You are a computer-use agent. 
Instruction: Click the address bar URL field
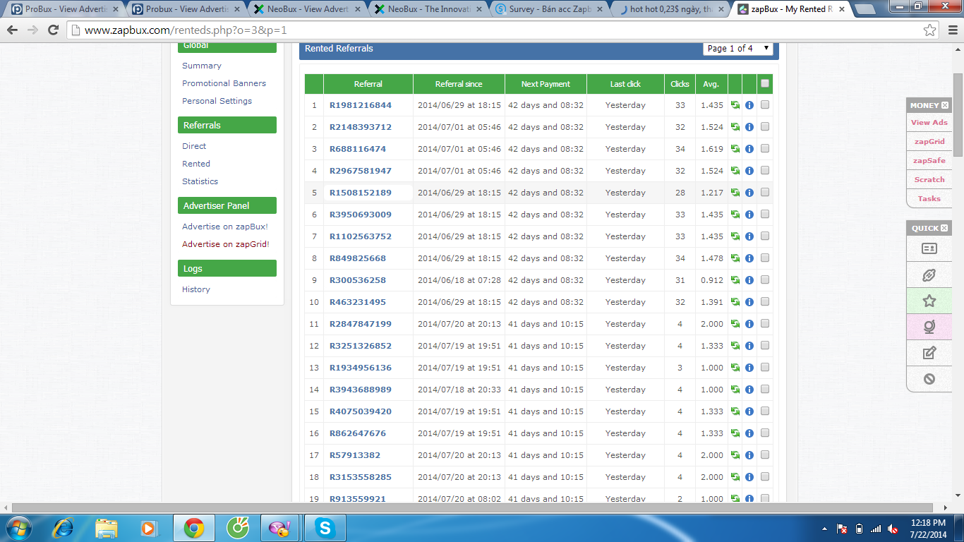pyautogui.click(x=494, y=30)
